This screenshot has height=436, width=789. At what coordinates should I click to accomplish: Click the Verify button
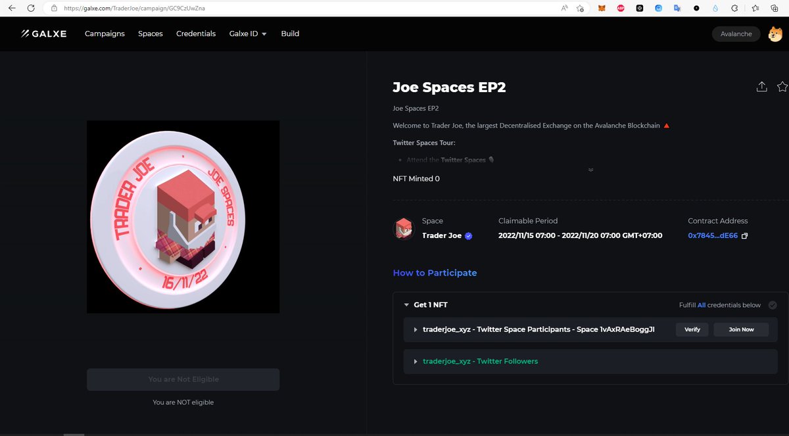[692, 329]
